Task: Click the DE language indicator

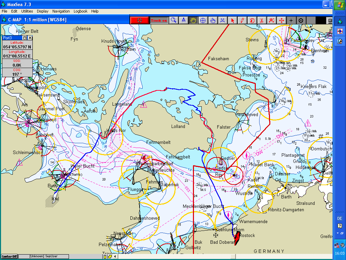Action: (340, 218)
